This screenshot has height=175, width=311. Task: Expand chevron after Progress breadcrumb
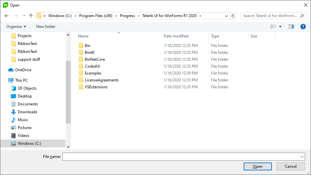coord(139,16)
